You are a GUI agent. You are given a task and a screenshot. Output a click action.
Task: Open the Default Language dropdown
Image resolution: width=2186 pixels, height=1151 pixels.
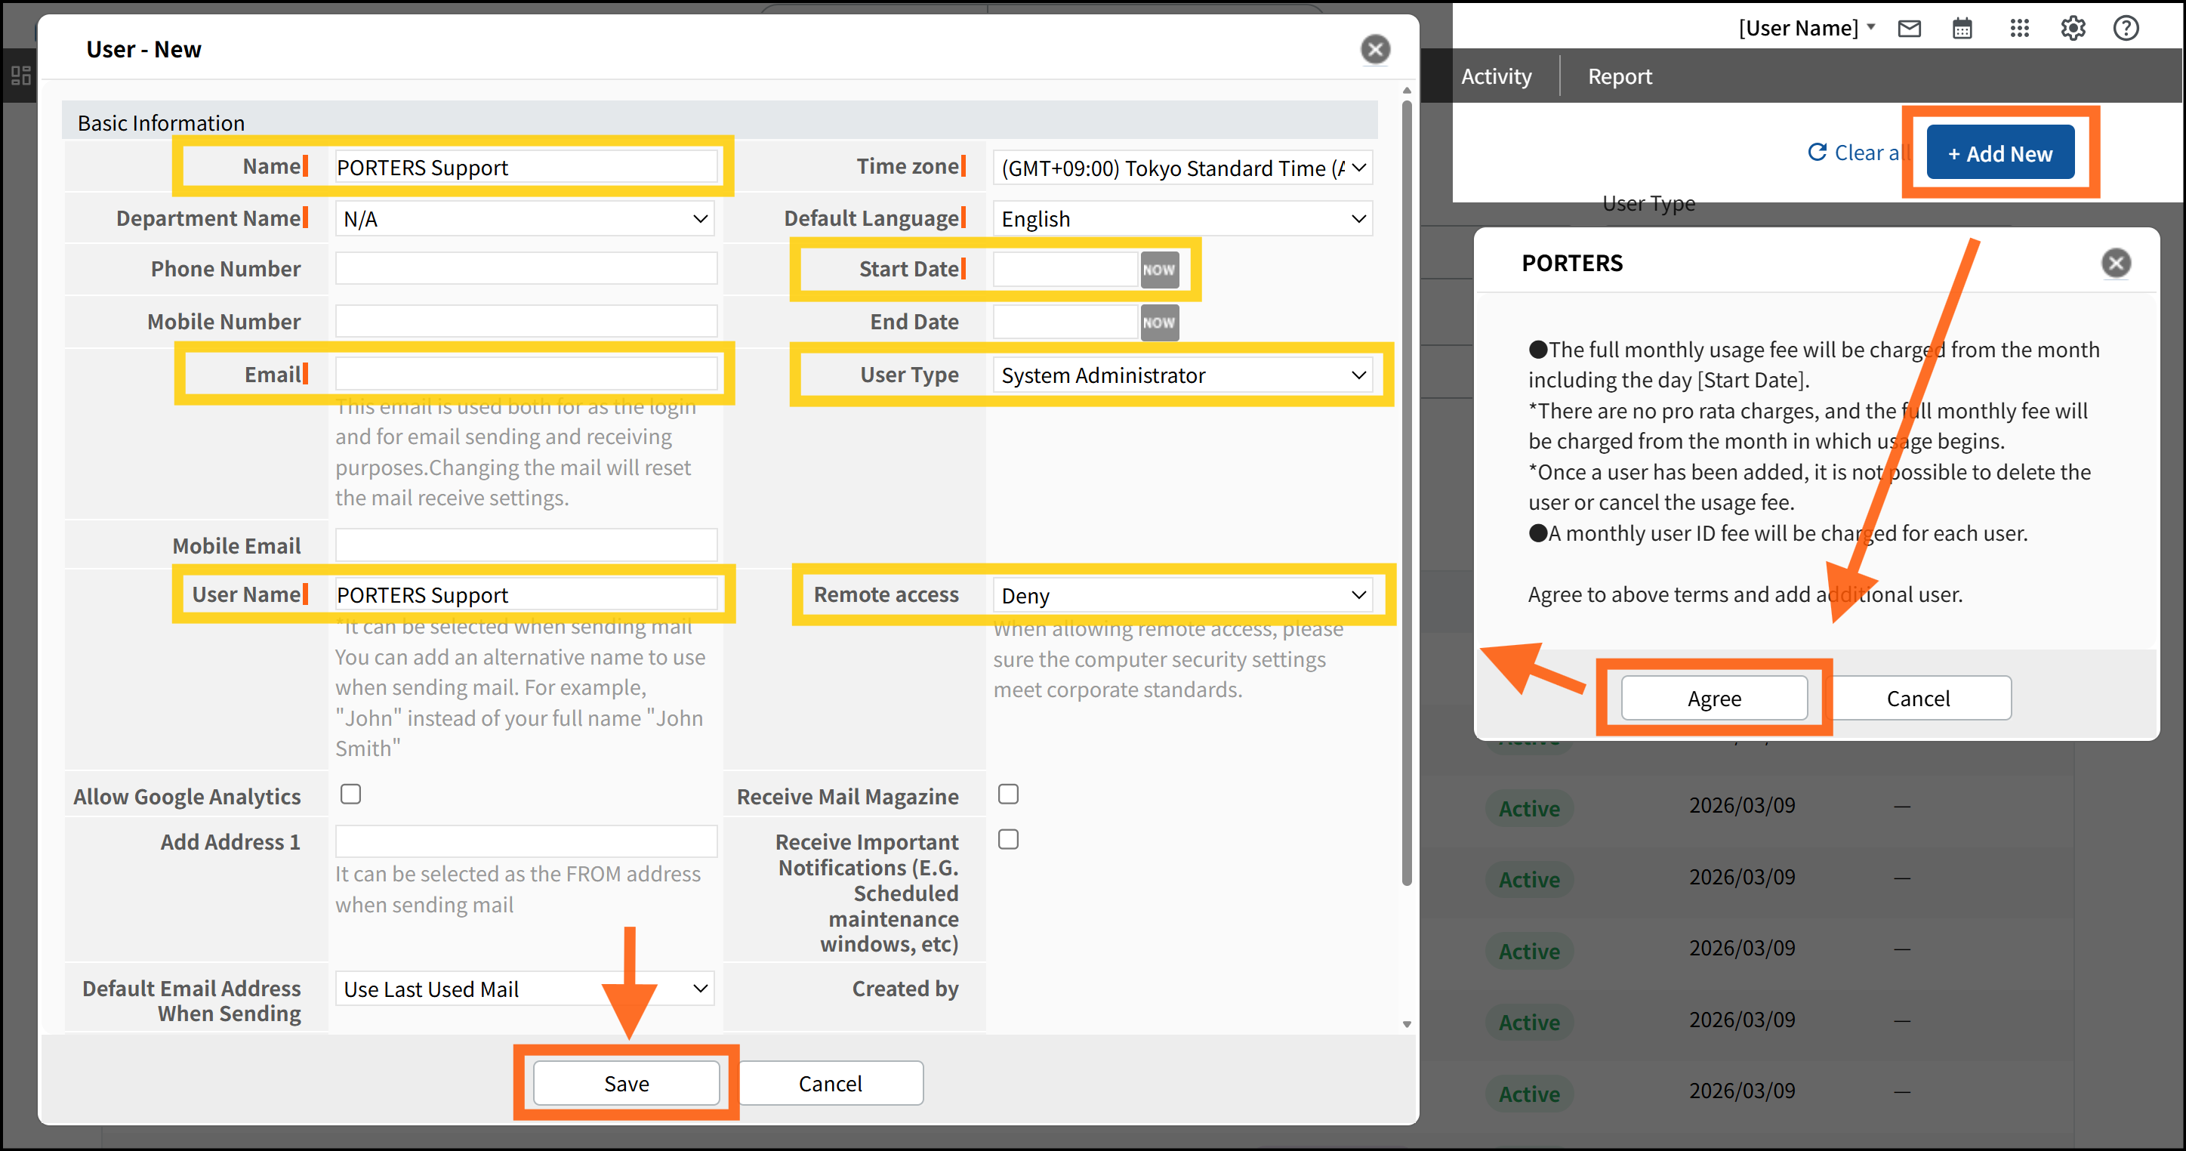pos(1183,219)
